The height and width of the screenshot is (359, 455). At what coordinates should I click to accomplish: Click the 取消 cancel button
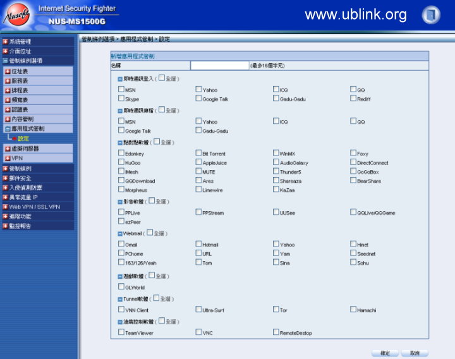coord(415,353)
